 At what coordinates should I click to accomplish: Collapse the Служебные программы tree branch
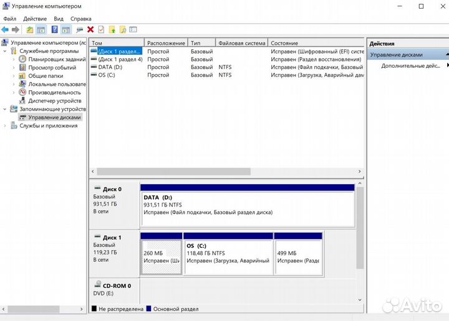coord(6,51)
